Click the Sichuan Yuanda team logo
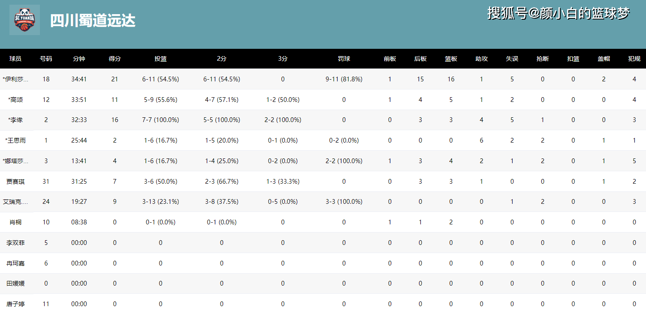This screenshot has width=646, height=313. click(24, 20)
